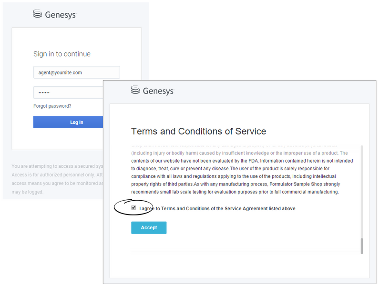Select the 'Terms and Conditions of Service' heading
This screenshot has height=286, width=379.
198,131
